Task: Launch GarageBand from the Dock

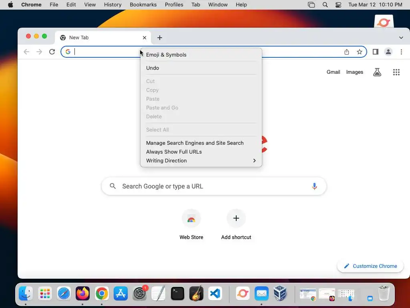Action: [196, 293]
